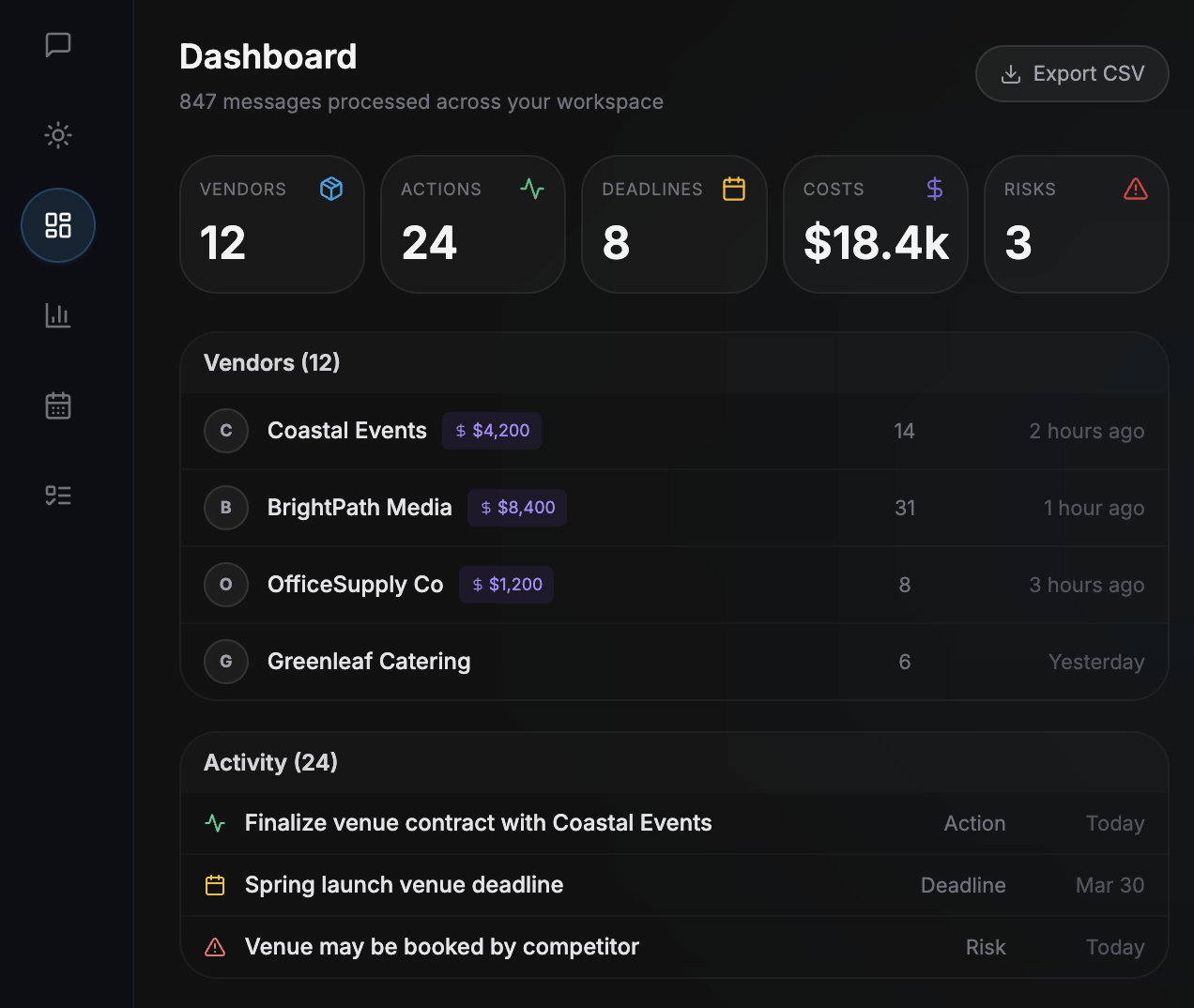Click the $8,400 badge for BrightPath Media
Image resolution: width=1194 pixels, height=1008 pixels.
point(516,508)
